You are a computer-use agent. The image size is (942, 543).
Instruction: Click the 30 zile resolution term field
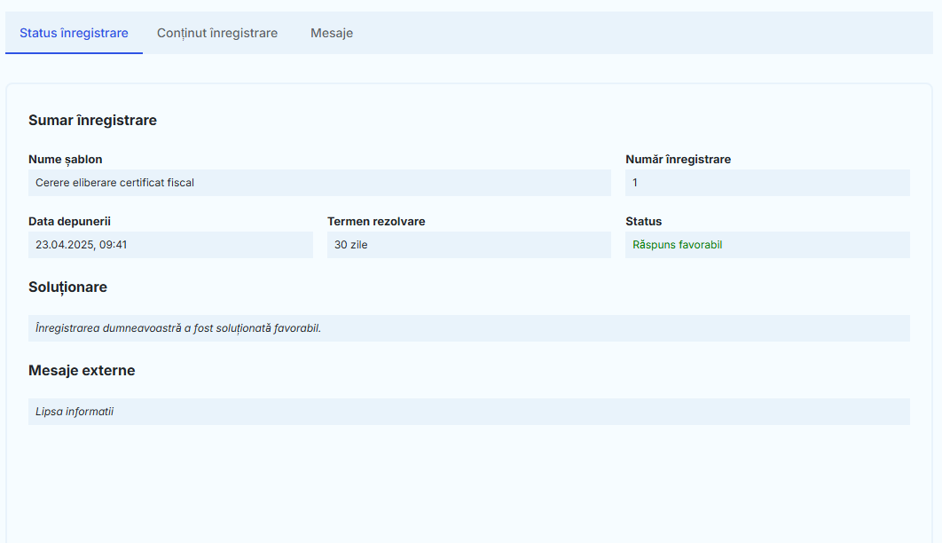(x=468, y=245)
